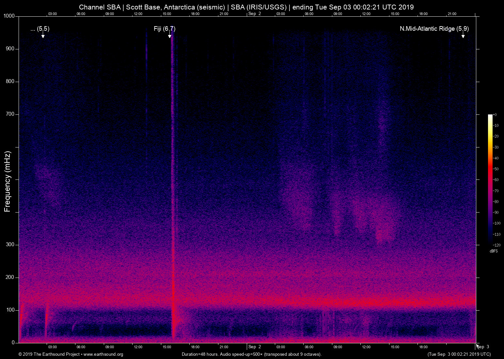Image resolution: width=504 pixels, height=359 pixels.
Task: Select "Sep 2" on the bottom time axis
Action: 255,347
